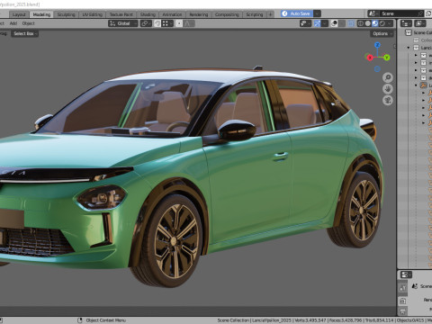
Task: Collapse the orange empty object in outliner
Action: [x=416, y=85]
